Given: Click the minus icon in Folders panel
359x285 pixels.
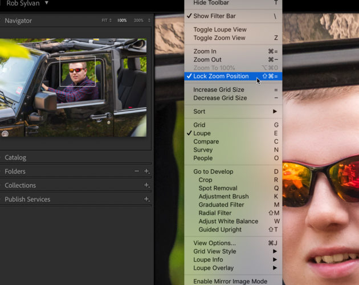Looking at the screenshot, I should (137, 171).
